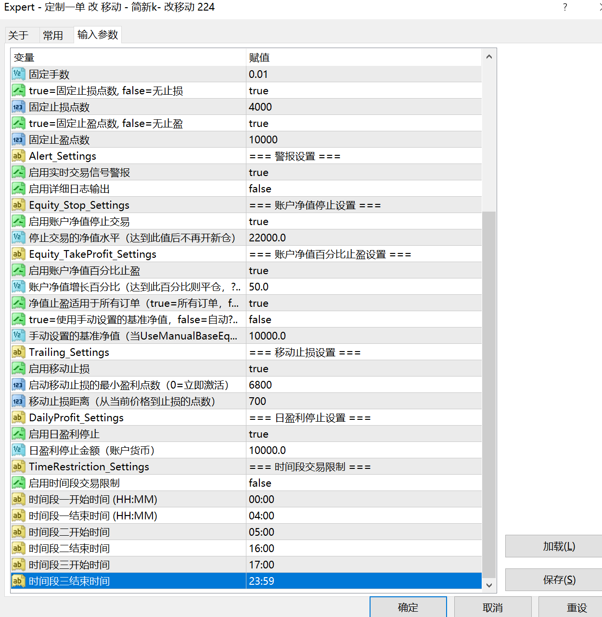Click the 123 icon for 固定止盈点数
The width and height of the screenshot is (602, 617).
pyautogui.click(x=18, y=139)
